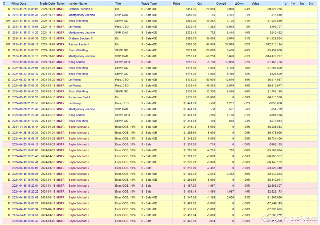This screenshot has width=320, height=225.
Task: Sort by Filing Date column header
Action: [19, 3]
